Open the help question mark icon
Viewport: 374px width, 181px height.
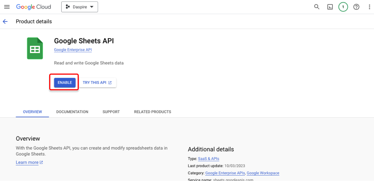coord(357,7)
